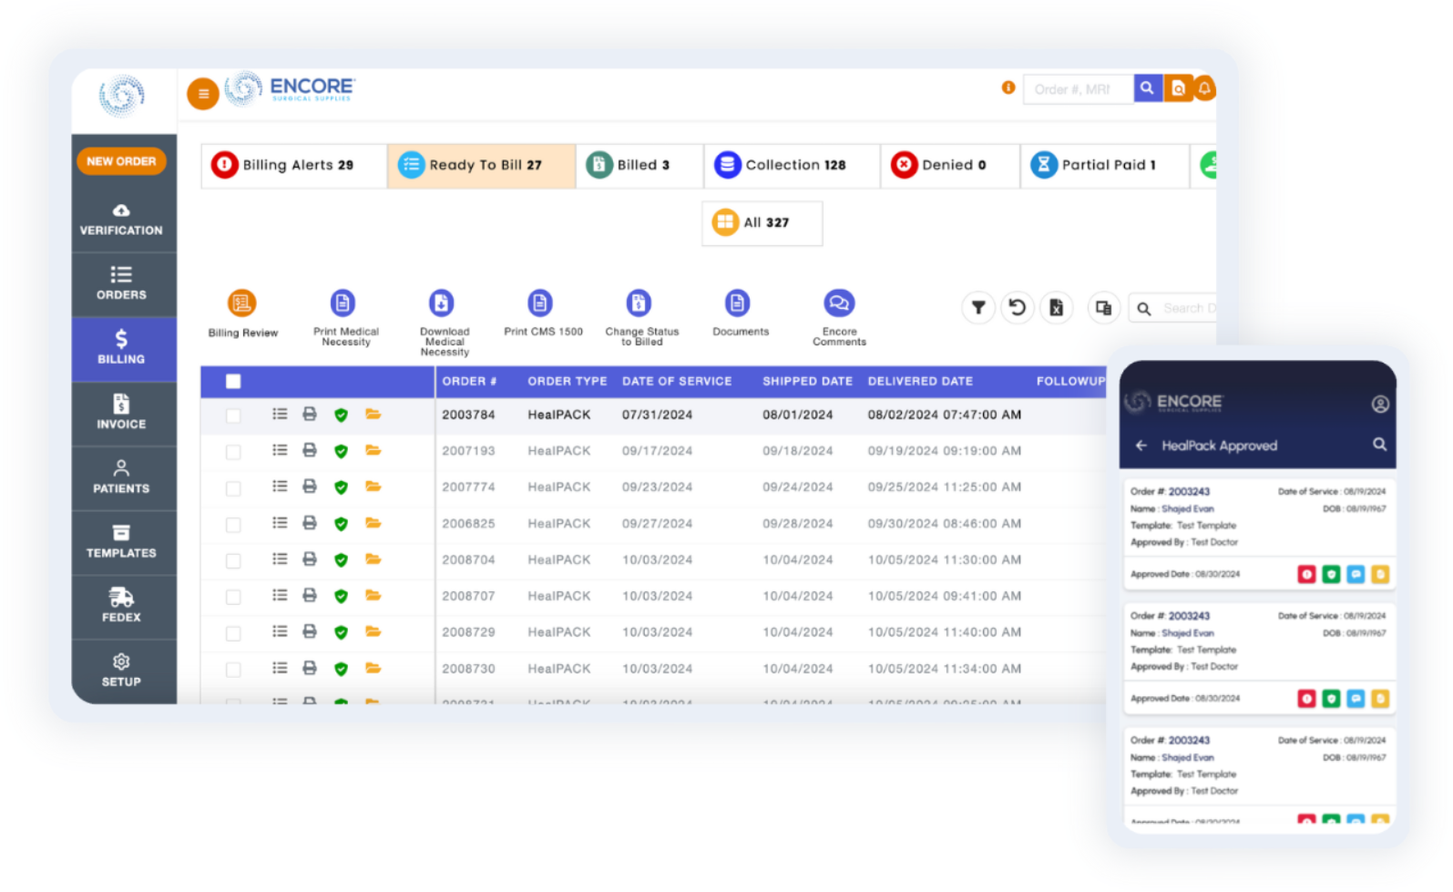The height and width of the screenshot is (892, 1453).
Task: Select Billing Alerts 29 tab
Action: (293, 165)
